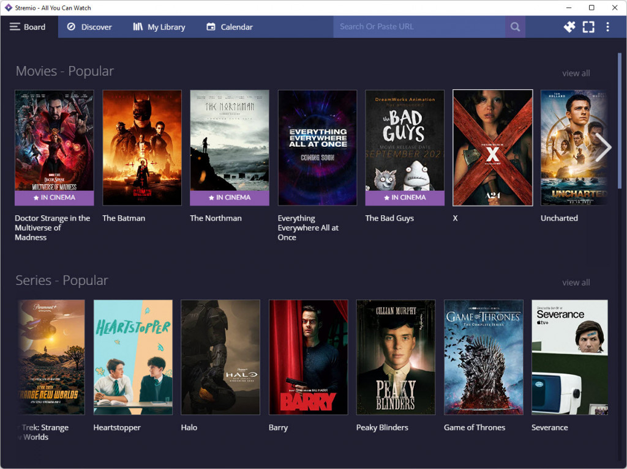Screen dimensions: 627x469
Task: Click the title text 'The Batman'
Action: (124, 218)
